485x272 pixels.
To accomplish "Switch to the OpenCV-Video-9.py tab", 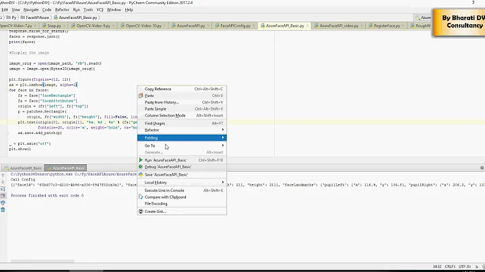I will click(94, 26).
